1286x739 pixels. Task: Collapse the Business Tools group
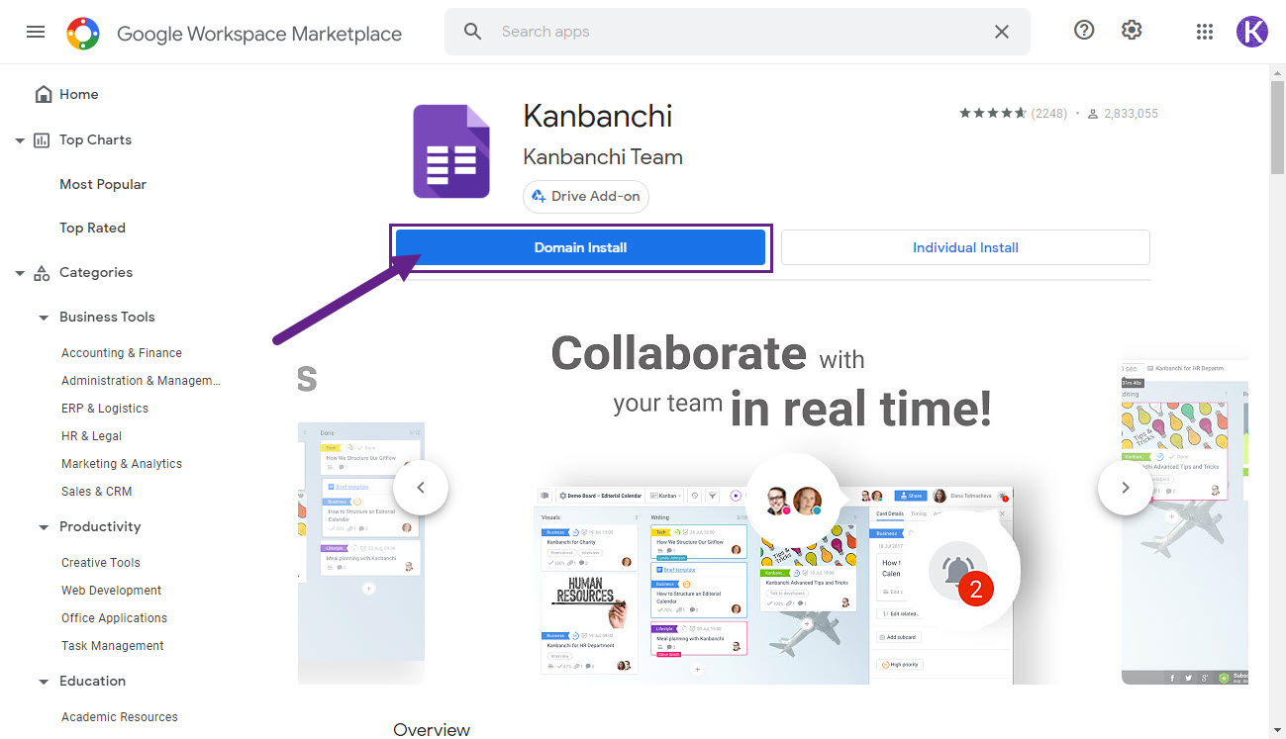coord(44,318)
